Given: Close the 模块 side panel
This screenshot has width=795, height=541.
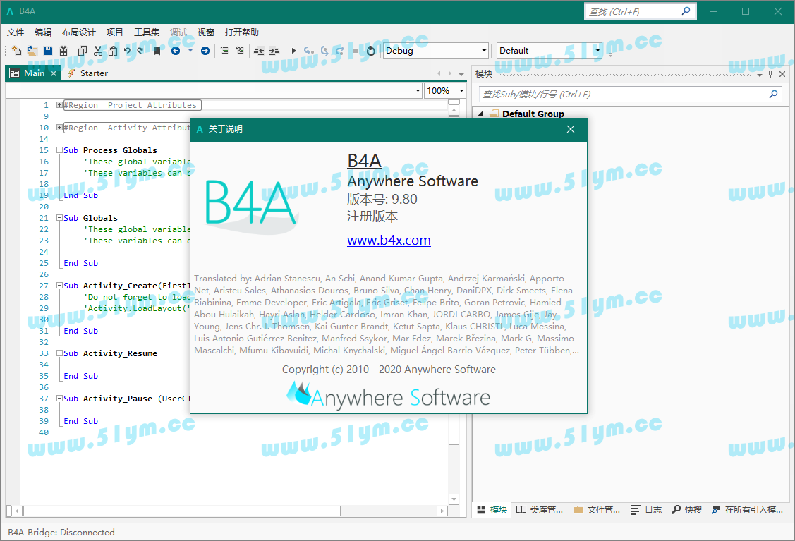Looking at the screenshot, I should coord(782,74).
